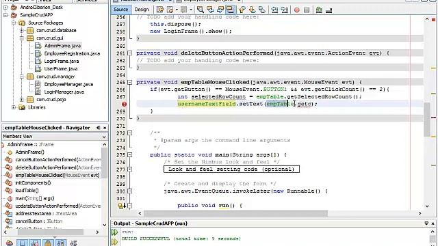Expand folded code at line 277
Image resolution: width=438 pixels, height=246 pixels.
tap(129, 169)
